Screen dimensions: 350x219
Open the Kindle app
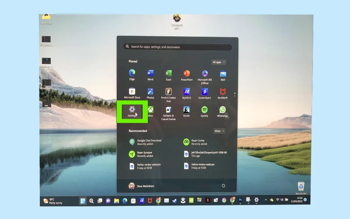[186, 112]
